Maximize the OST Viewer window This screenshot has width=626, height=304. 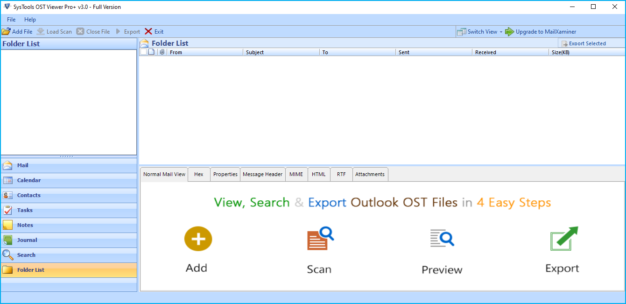(593, 7)
